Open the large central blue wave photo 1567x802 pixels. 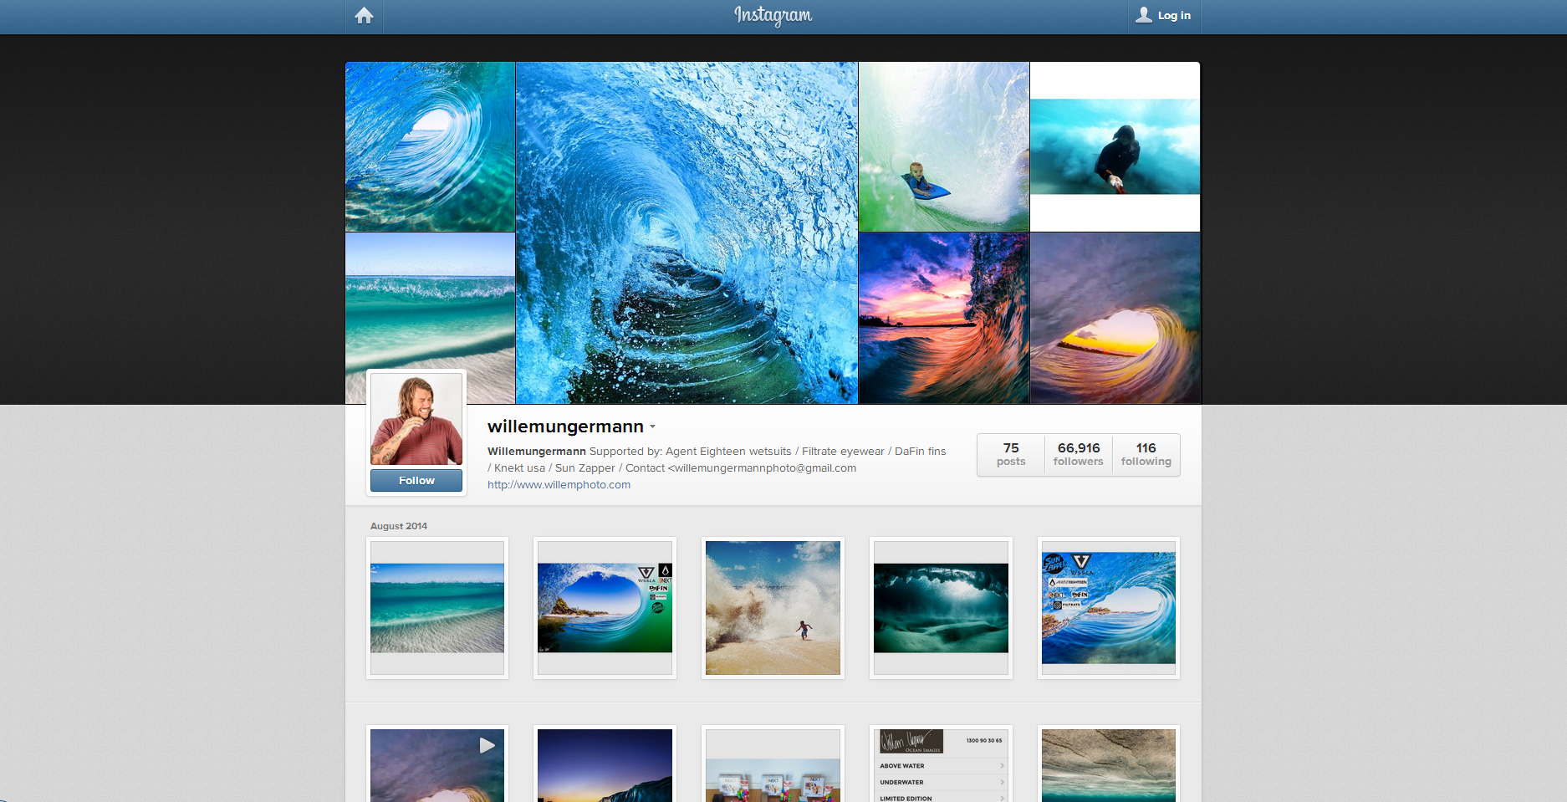(687, 232)
